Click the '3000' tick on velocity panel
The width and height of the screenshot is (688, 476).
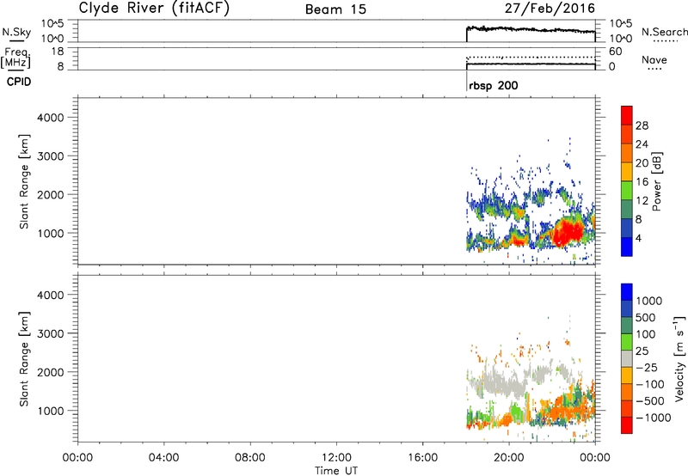(x=50, y=333)
